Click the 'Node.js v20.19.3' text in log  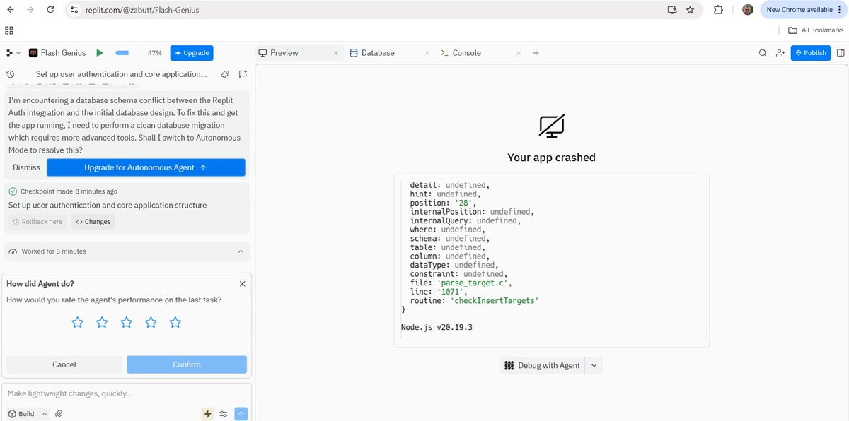pyautogui.click(x=437, y=327)
